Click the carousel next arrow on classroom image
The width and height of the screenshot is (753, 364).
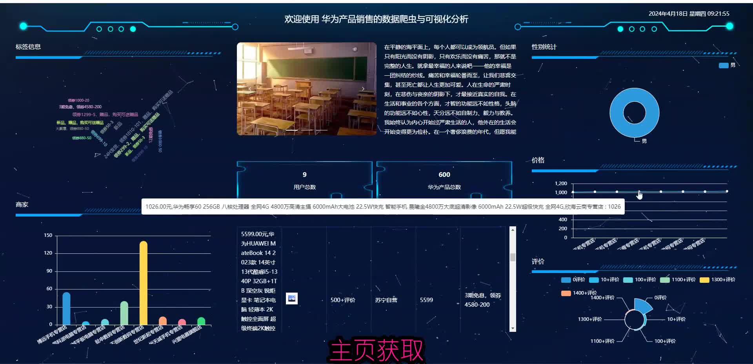tap(363, 89)
